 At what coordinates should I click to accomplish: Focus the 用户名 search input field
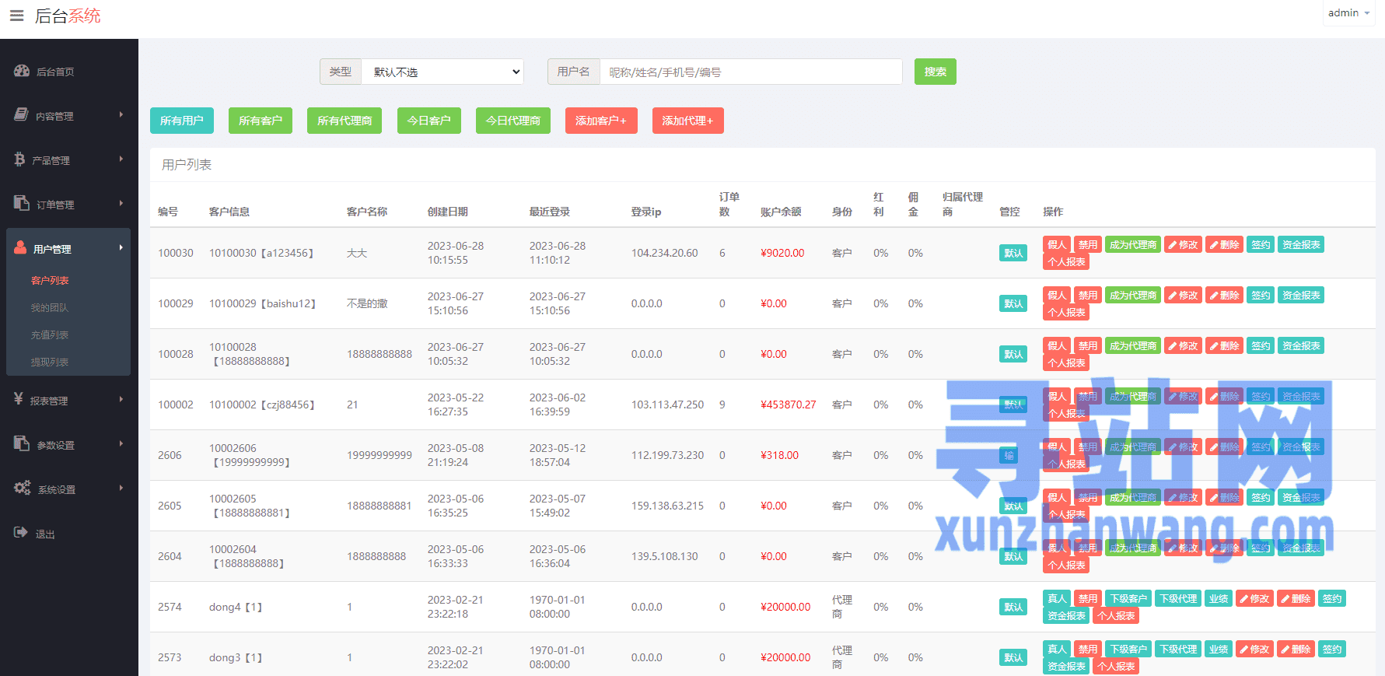[x=751, y=72]
